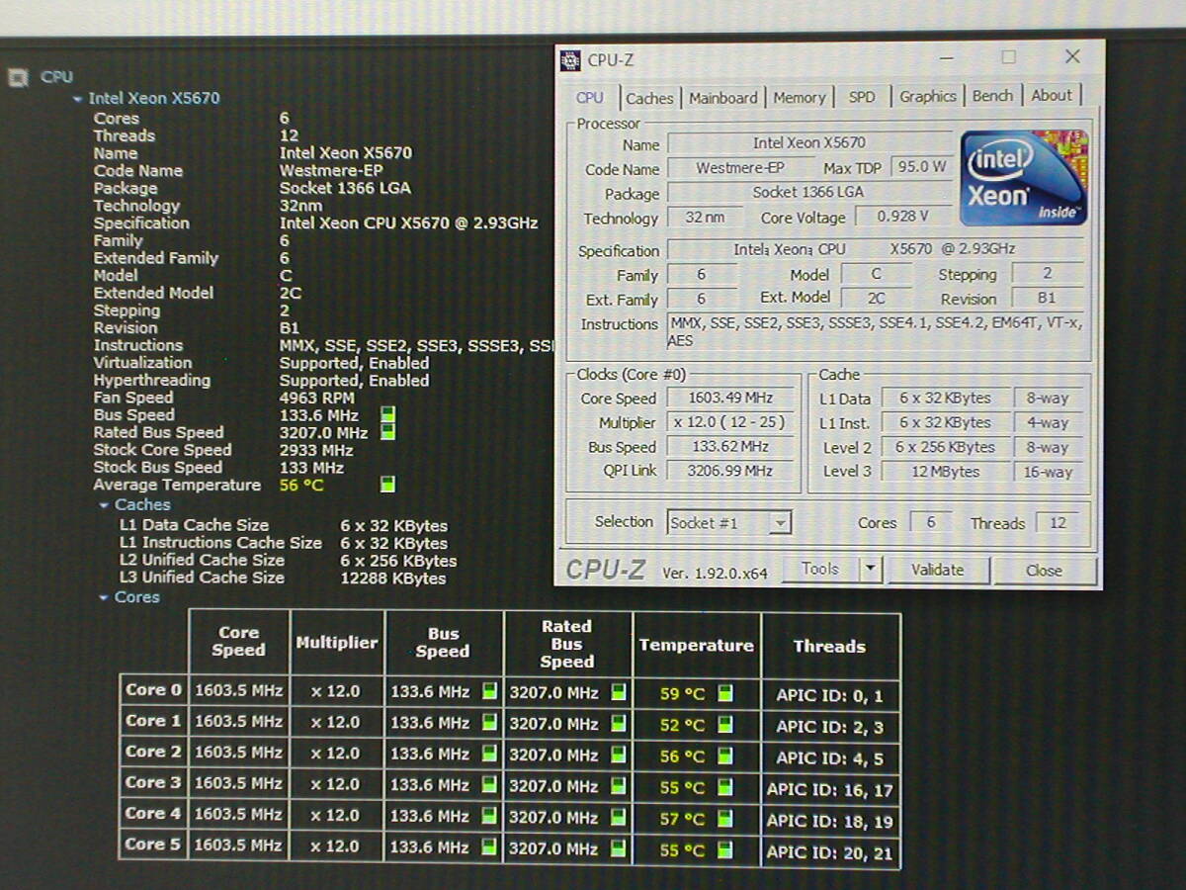Viewport: 1186px width, 890px height.
Task: Open the About tab
Action: click(x=1052, y=95)
